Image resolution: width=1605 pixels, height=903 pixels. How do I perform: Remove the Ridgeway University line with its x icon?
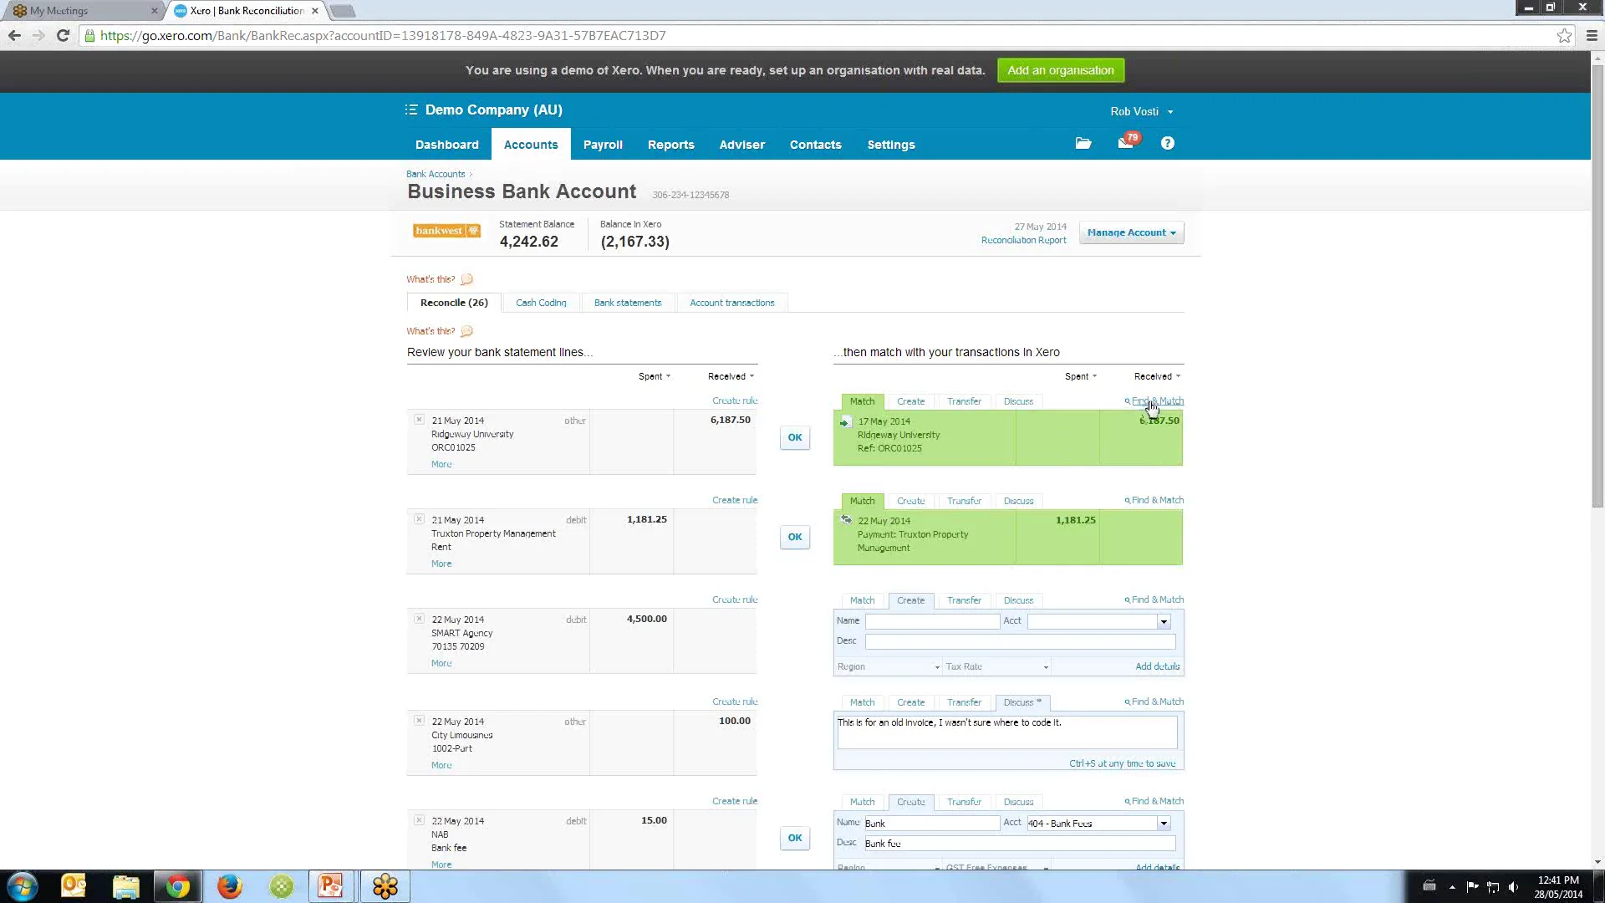(419, 420)
